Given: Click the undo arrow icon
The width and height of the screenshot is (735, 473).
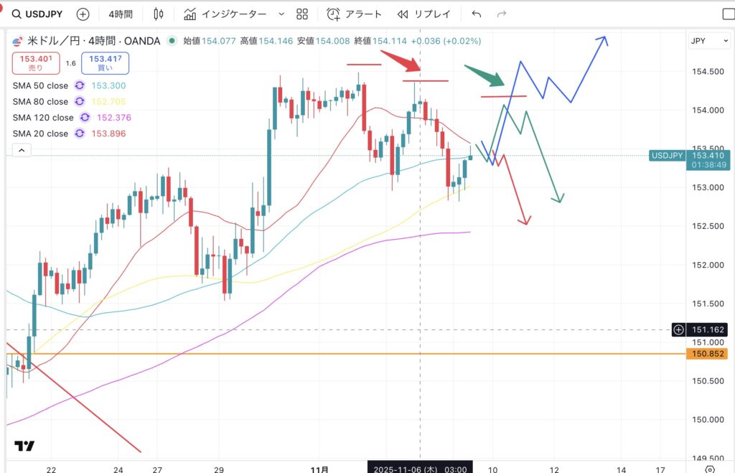Looking at the screenshot, I should click(x=477, y=14).
